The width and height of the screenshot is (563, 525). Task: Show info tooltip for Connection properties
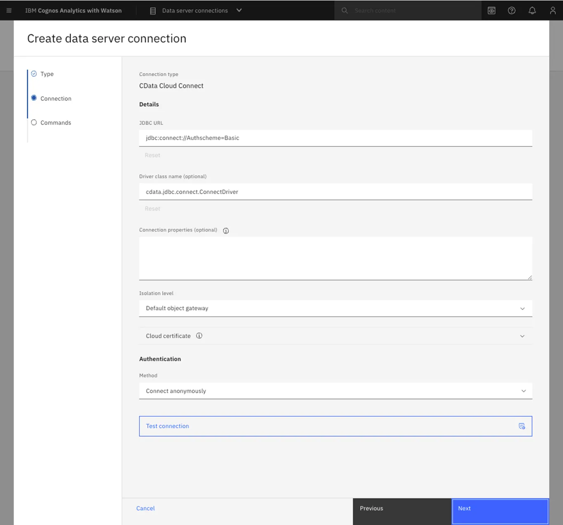pyautogui.click(x=226, y=231)
